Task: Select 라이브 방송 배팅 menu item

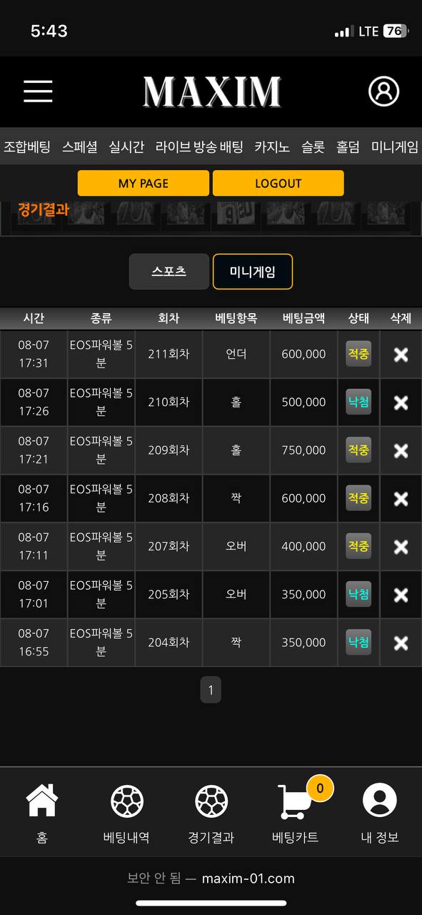Action: pos(199,147)
